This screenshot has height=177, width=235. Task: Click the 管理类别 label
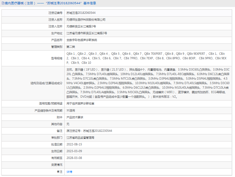pos(57,47)
